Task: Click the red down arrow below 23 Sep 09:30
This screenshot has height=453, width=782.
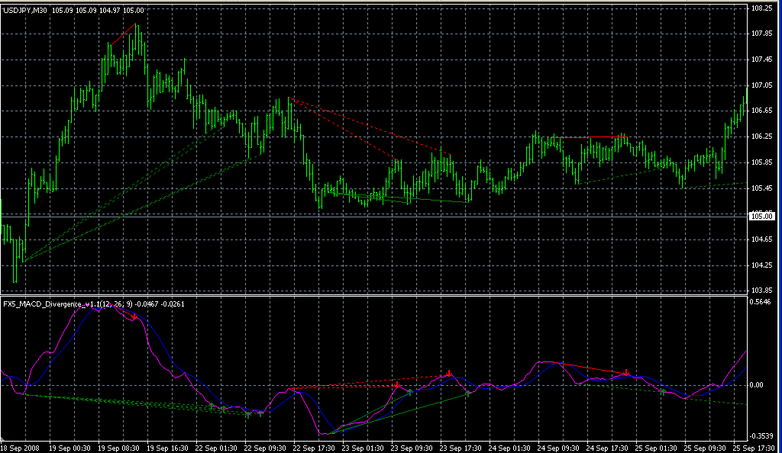Action: pos(396,386)
